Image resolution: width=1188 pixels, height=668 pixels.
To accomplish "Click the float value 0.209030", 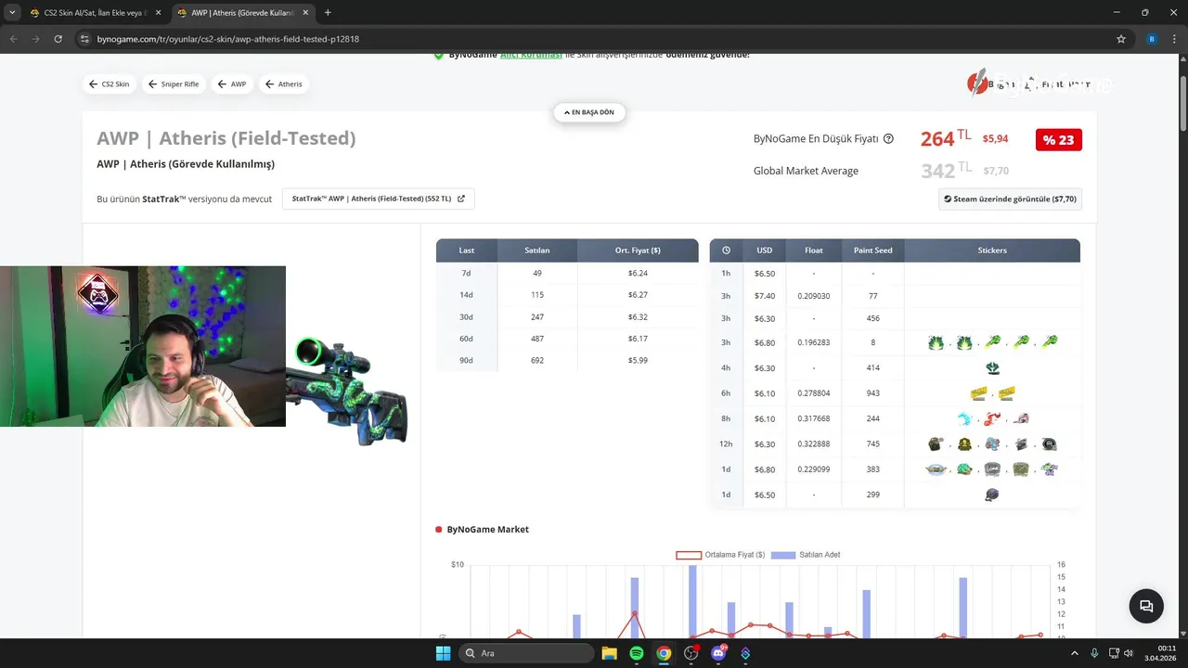I will click(x=814, y=296).
